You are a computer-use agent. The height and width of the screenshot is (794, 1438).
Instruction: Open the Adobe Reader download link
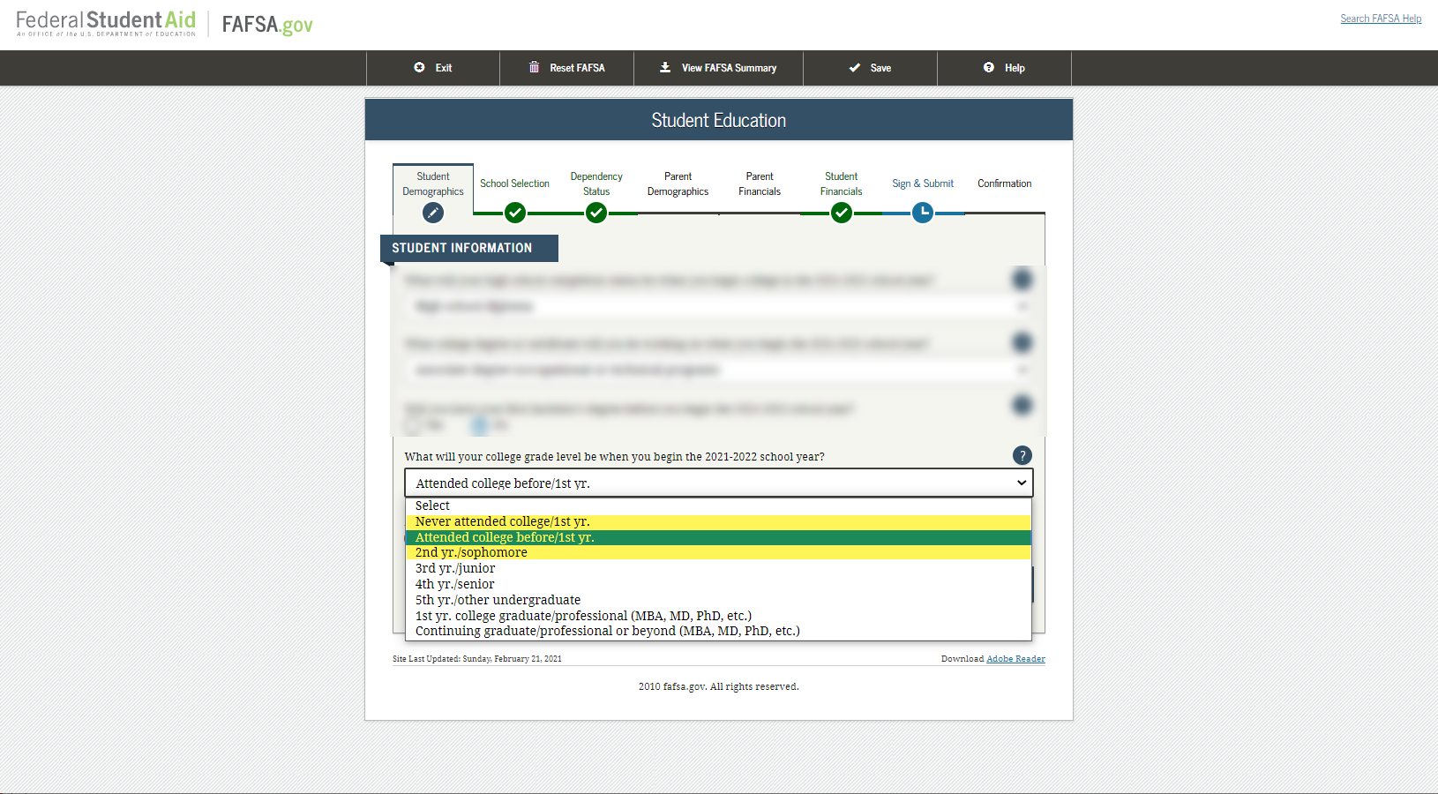pos(1015,659)
